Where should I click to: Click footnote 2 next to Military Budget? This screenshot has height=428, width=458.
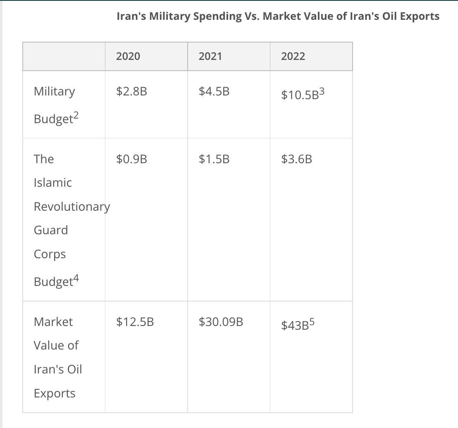(76, 116)
